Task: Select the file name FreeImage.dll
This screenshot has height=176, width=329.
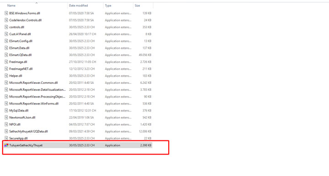Action: pyautogui.click(x=18, y=62)
